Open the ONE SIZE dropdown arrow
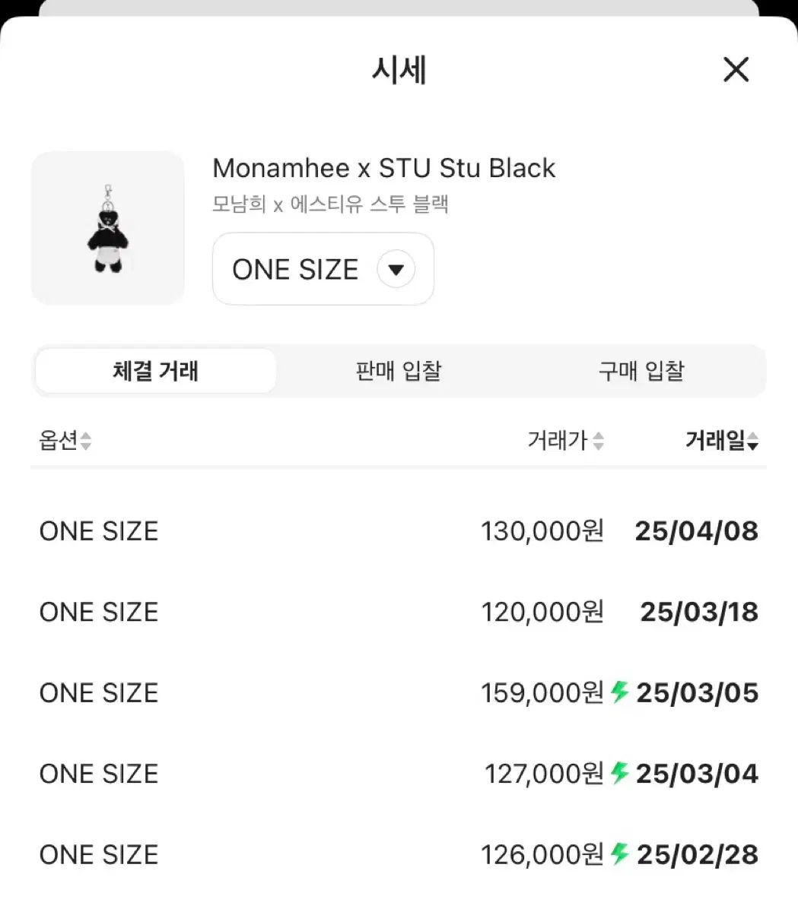Image resolution: width=798 pixels, height=912 pixels. click(396, 269)
